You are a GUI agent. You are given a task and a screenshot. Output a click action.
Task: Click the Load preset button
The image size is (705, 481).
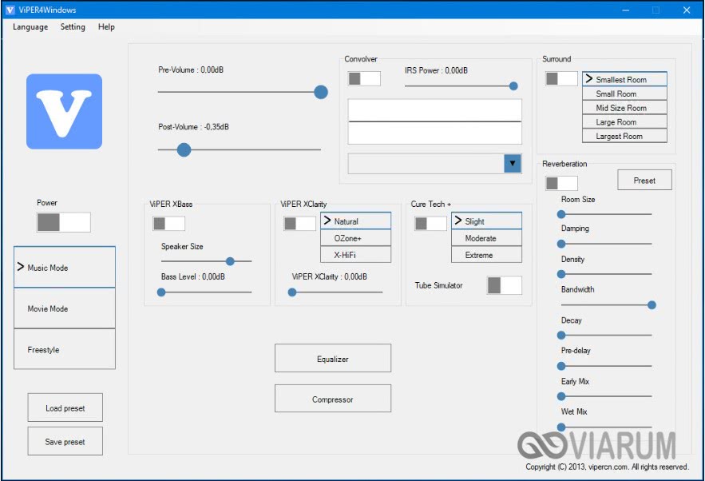click(65, 407)
